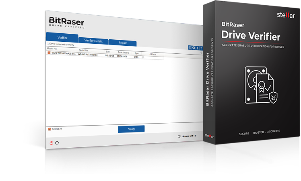Open settings via the gear icon
Viewport: 301px width, 181px height.
pyautogui.click(x=194, y=48)
